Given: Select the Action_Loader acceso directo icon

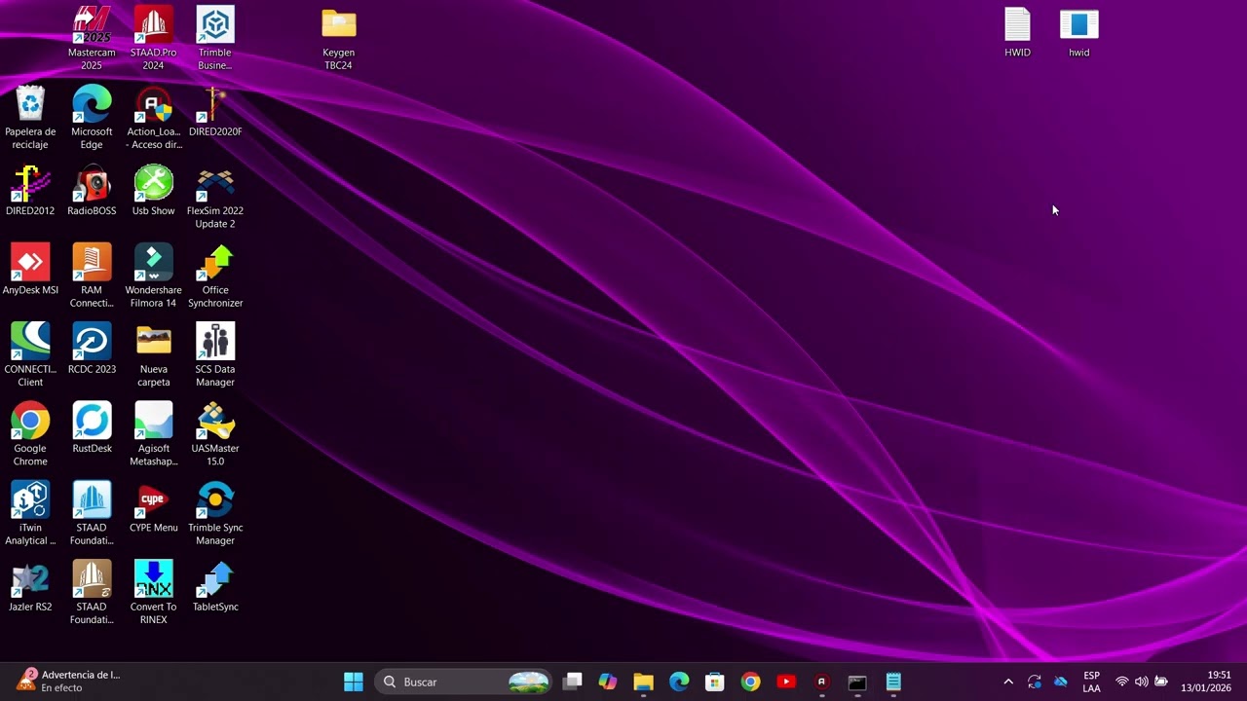Looking at the screenshot, I should pyautogui.click(x=153, y=118).
